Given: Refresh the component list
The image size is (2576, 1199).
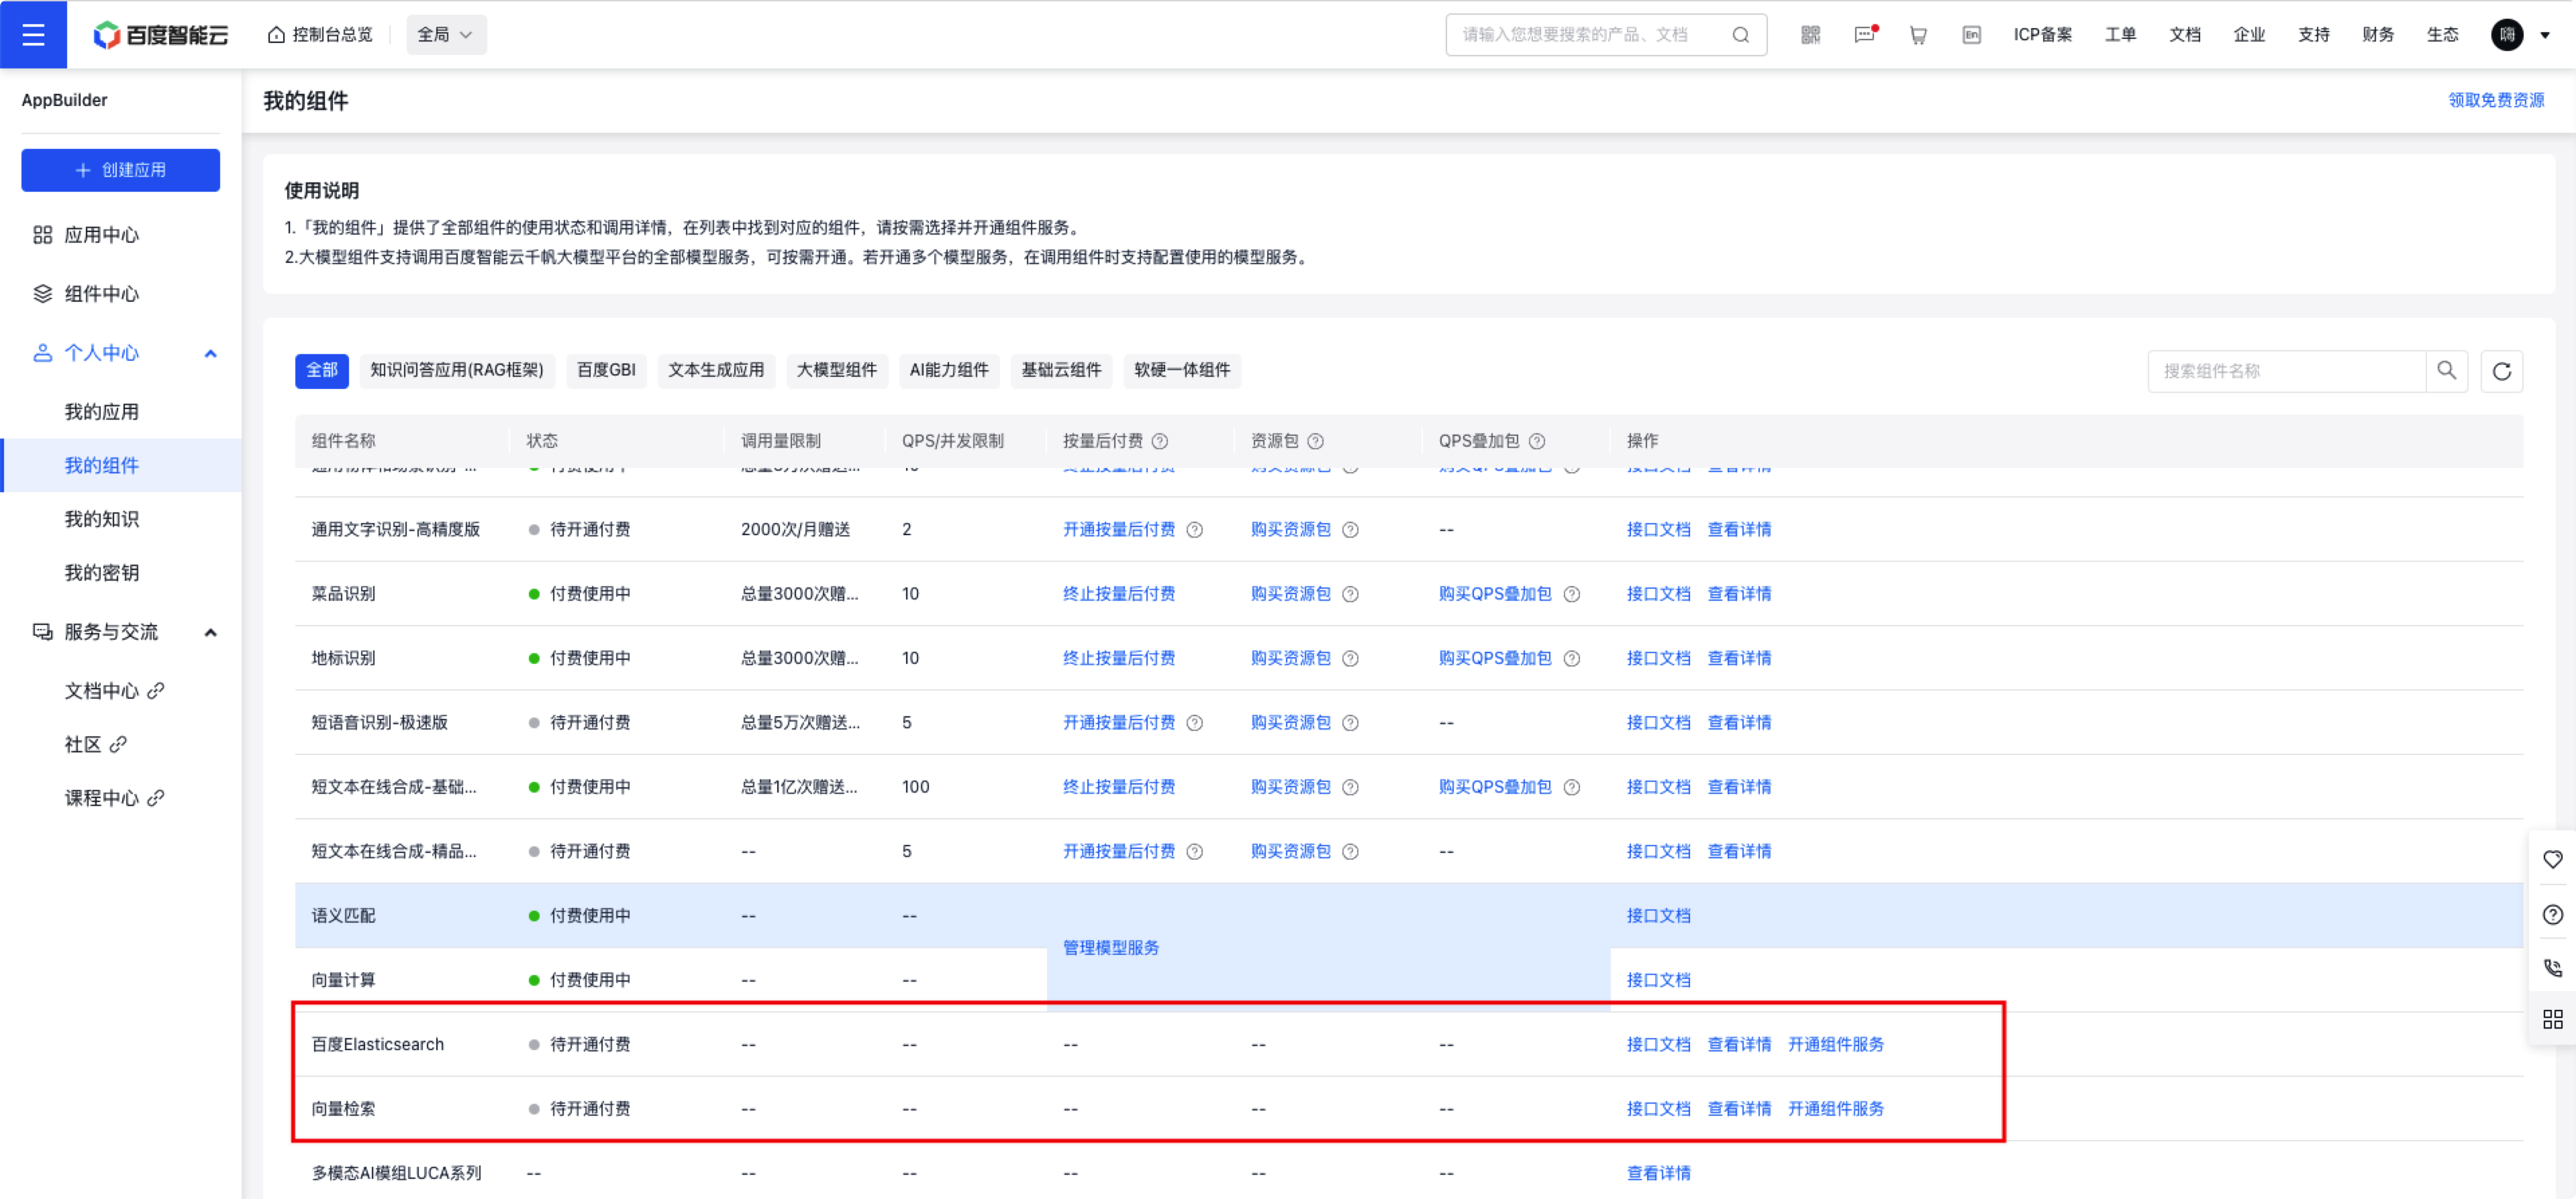Looking at the screenshot, I should pyautogui.click(x=2502, y=371).
